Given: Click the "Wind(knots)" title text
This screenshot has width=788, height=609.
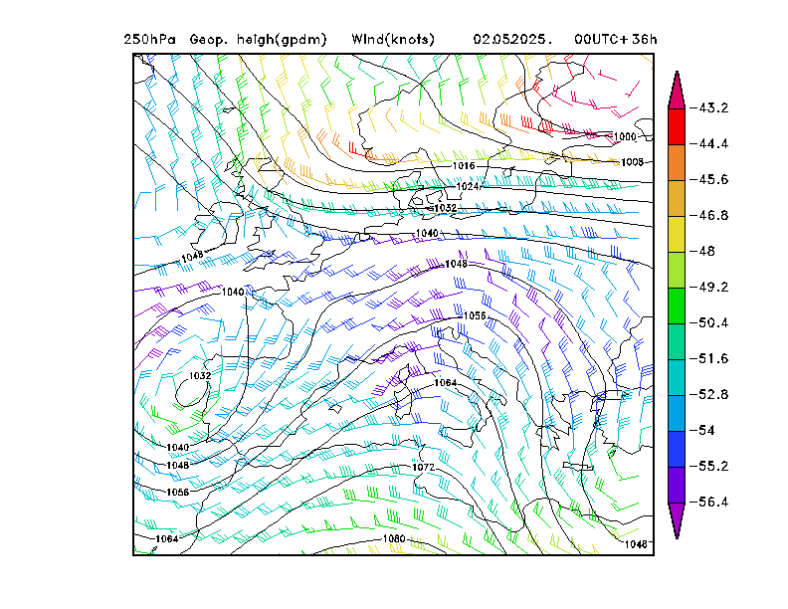Looking at the screenshot, I should pyautogui.click(x=393, y=39).
